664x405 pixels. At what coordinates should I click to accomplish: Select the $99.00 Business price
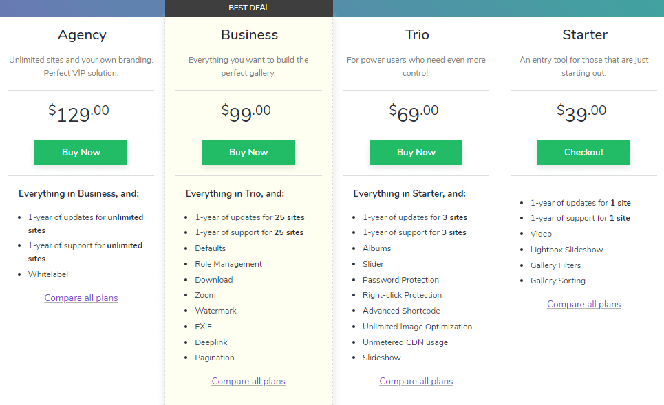click(246, 113)
